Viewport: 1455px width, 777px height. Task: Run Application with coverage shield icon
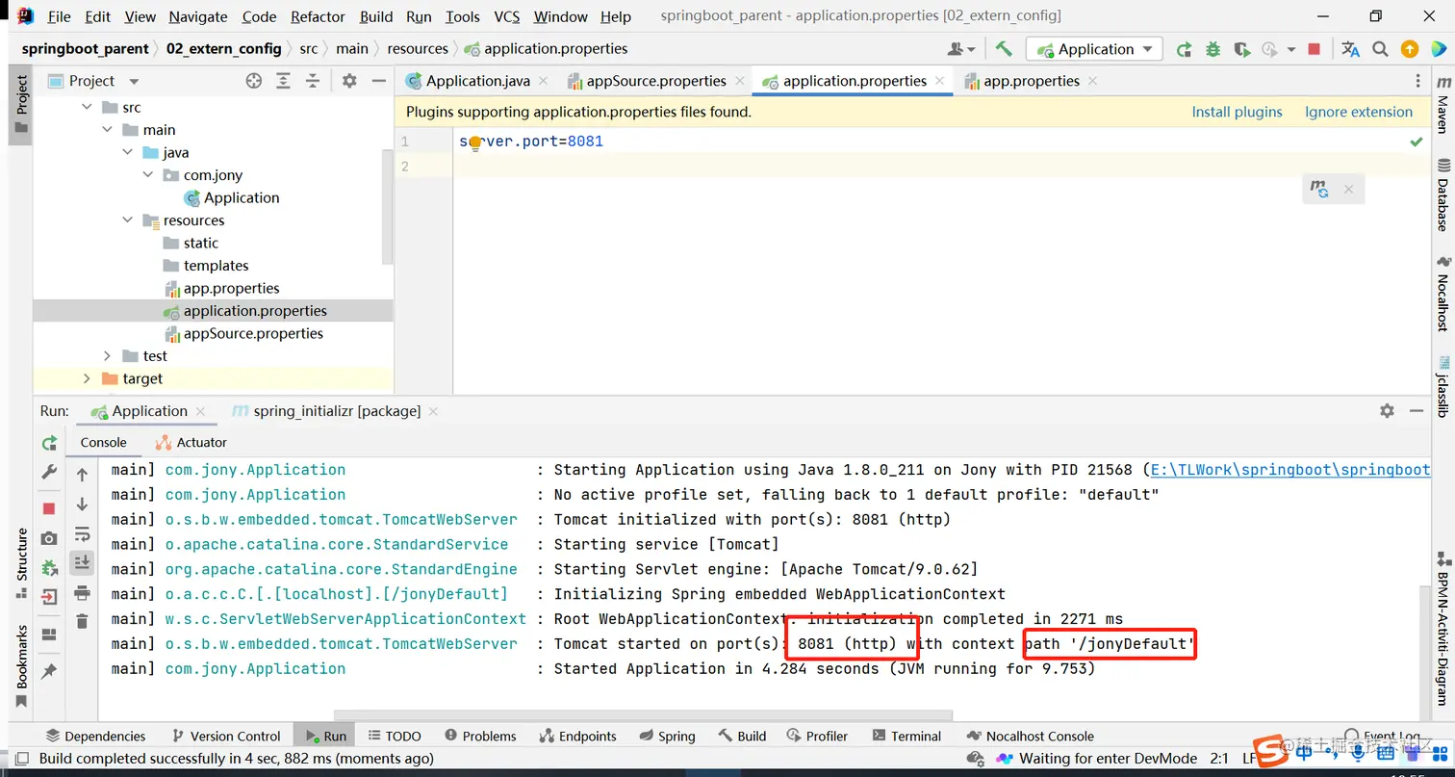pos(1241,49)
